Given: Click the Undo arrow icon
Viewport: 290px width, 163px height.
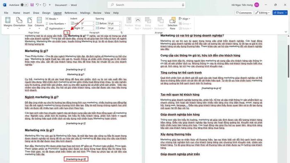Looking at the screenshot, I should pos(37,5).
